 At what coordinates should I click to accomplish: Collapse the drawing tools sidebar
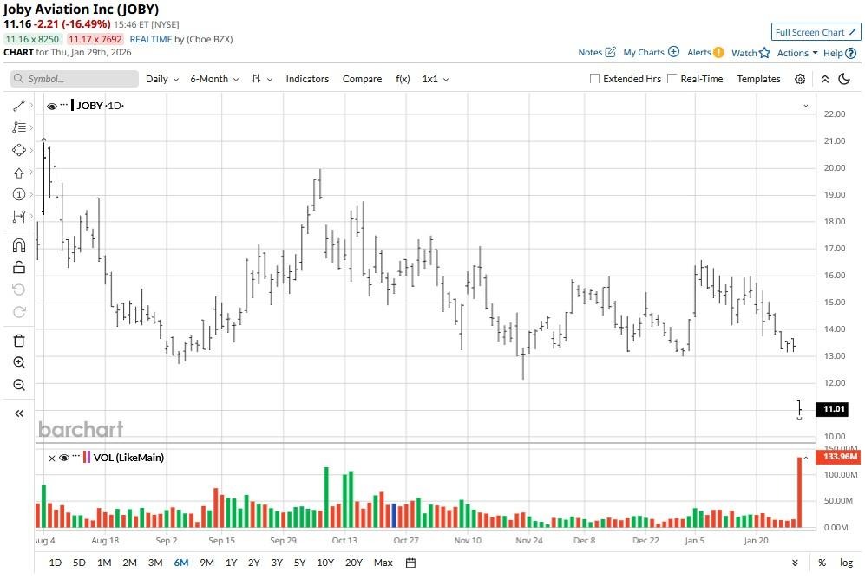19,413
